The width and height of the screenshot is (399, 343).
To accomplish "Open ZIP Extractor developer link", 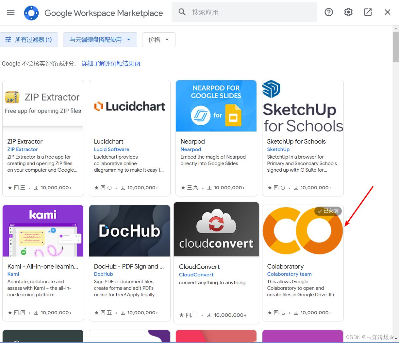I will tap(23, 149).
